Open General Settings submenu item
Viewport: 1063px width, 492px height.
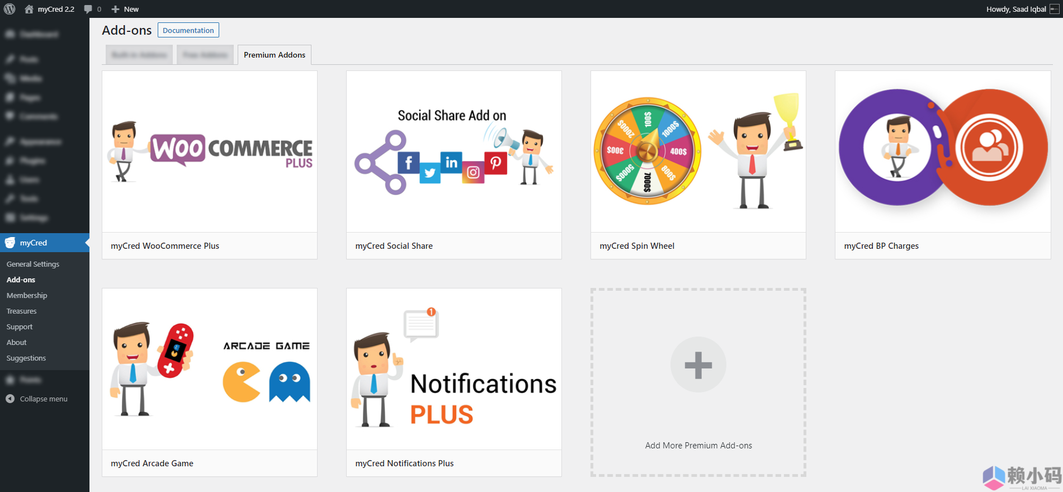33,264
